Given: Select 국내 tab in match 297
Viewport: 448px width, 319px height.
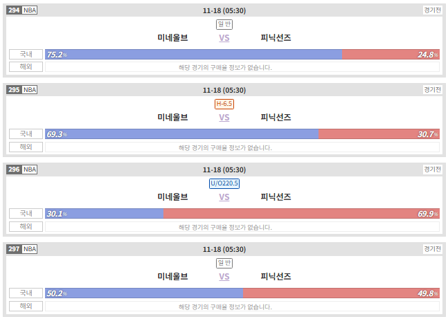Looking at the screenshot, I should pos(26,293).
